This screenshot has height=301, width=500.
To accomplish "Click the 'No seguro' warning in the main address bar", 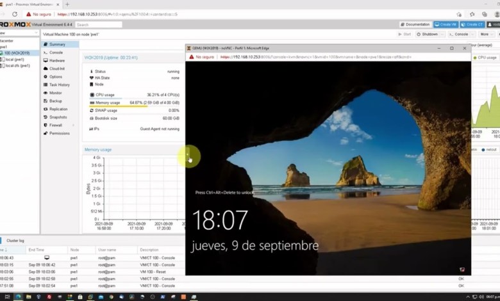I will (38, 14).
